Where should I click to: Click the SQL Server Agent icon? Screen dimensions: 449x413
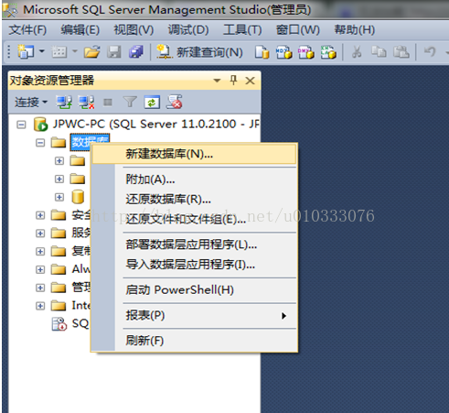point(59,324)
